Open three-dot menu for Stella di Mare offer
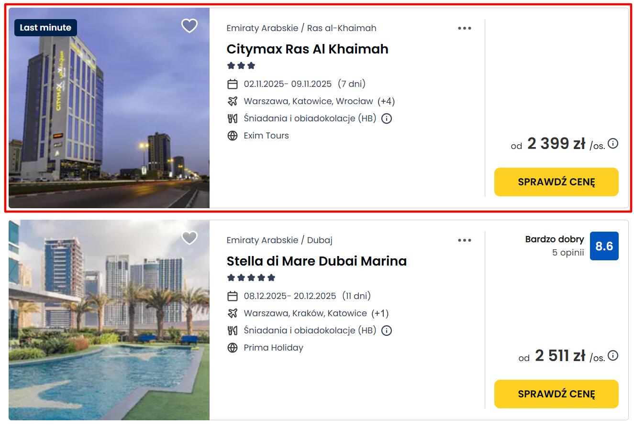The image size is (634, 427). click(464, 240)
